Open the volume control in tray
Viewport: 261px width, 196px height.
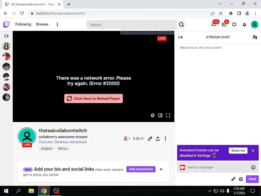click(x=222, y=191)
